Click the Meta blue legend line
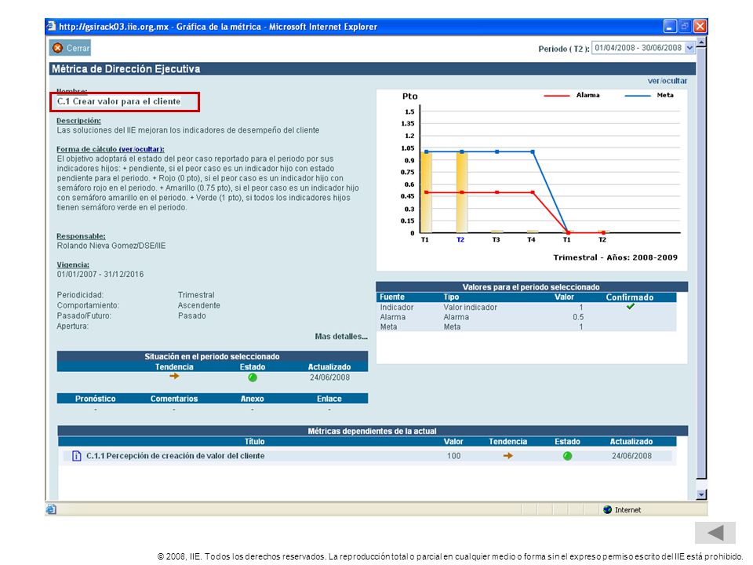 pyautogui.click(x=637, y=96)
